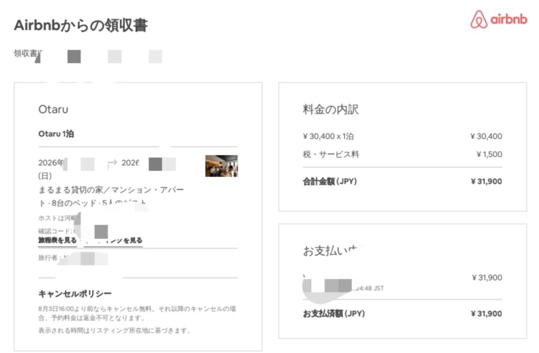The width and height of the screenshot is (539, 353).
Task: Select the 'Airbnbからの領収書' page title
Action: (81, 25)
